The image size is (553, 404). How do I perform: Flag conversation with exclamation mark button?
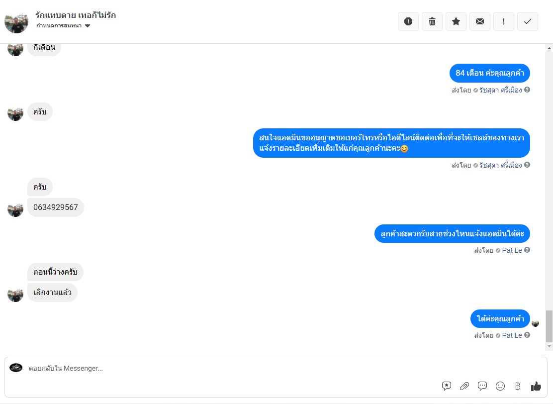click(504, 21)
